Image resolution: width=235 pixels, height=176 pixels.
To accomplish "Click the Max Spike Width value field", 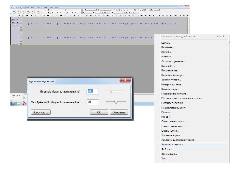I will point(93,102).
